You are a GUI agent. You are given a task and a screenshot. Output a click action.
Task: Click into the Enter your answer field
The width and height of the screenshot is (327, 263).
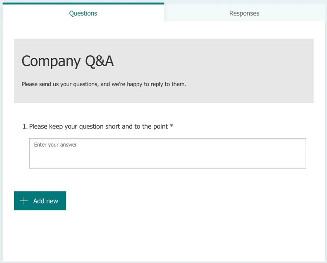coord(167,153)
